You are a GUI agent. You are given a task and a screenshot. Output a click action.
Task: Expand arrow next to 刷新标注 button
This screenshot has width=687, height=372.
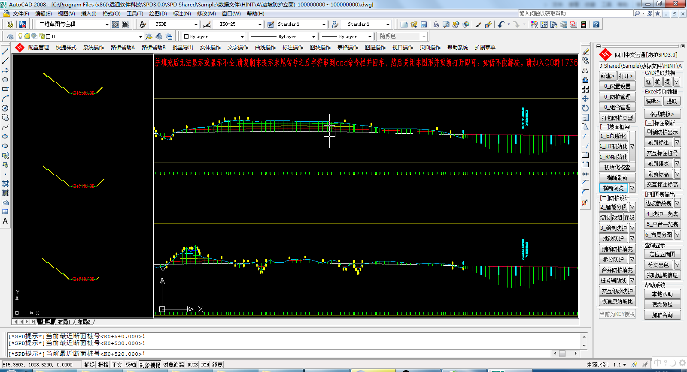click(677, 142)
